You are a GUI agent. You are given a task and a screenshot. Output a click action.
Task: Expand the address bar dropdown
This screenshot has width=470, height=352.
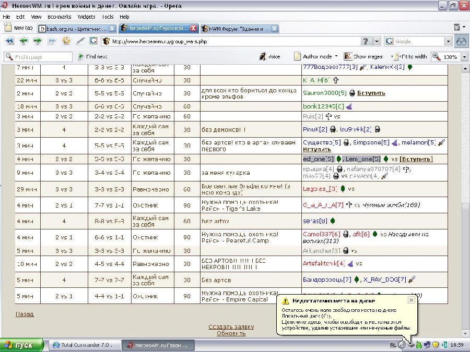tap(377, 41)
